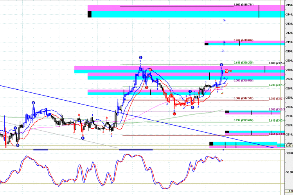Select the blue circled 4 wave marker

(83, 138)
